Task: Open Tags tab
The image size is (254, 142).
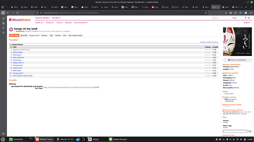Action: (x=51, y=35)
